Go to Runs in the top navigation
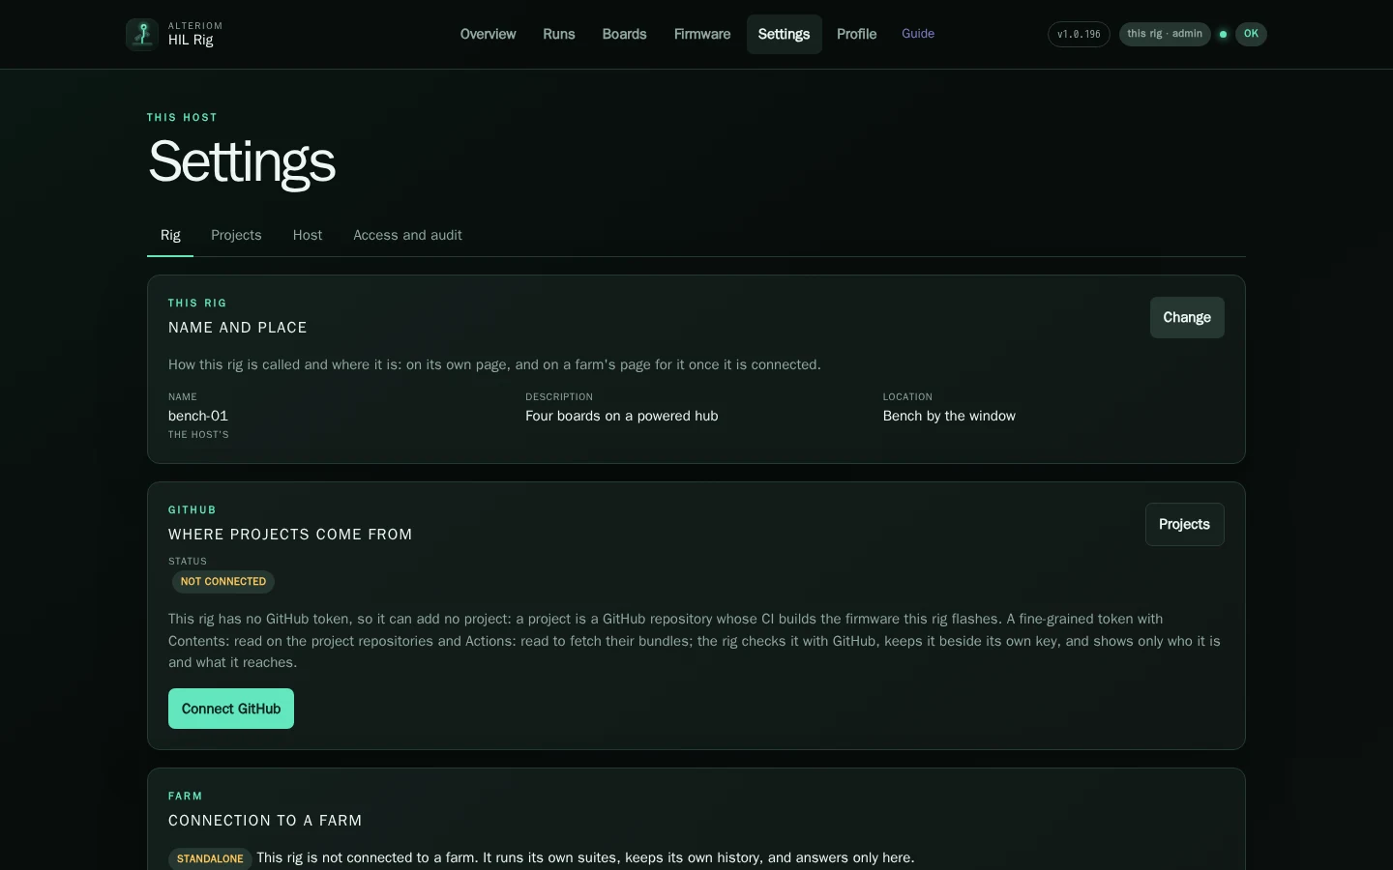This screenshot has width=1393, height=870. (559, 34)
